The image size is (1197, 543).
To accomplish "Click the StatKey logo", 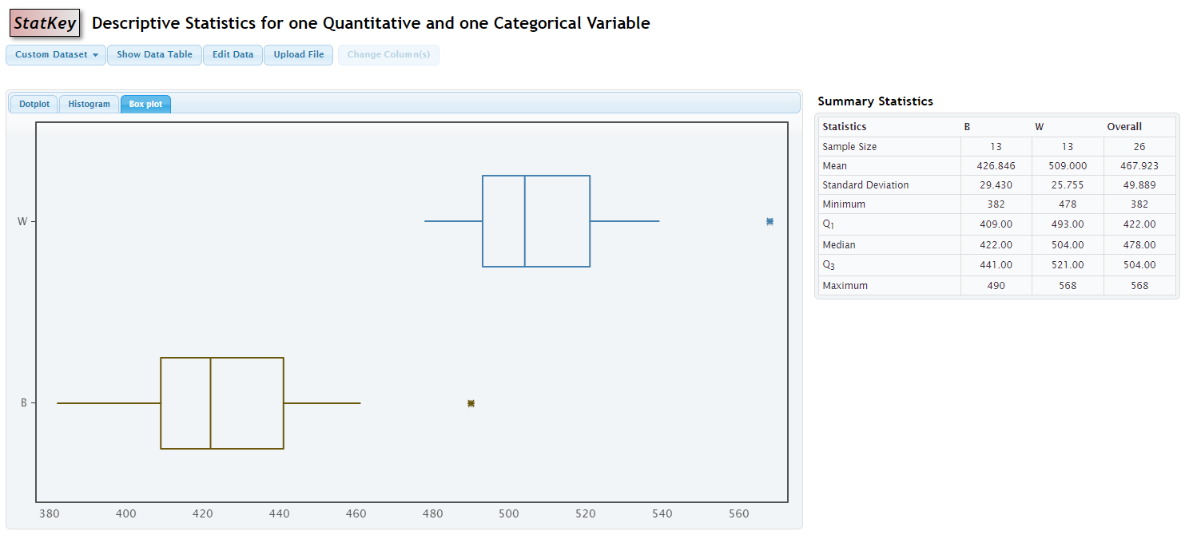I will pyautogui.click(x=44, y=23).
